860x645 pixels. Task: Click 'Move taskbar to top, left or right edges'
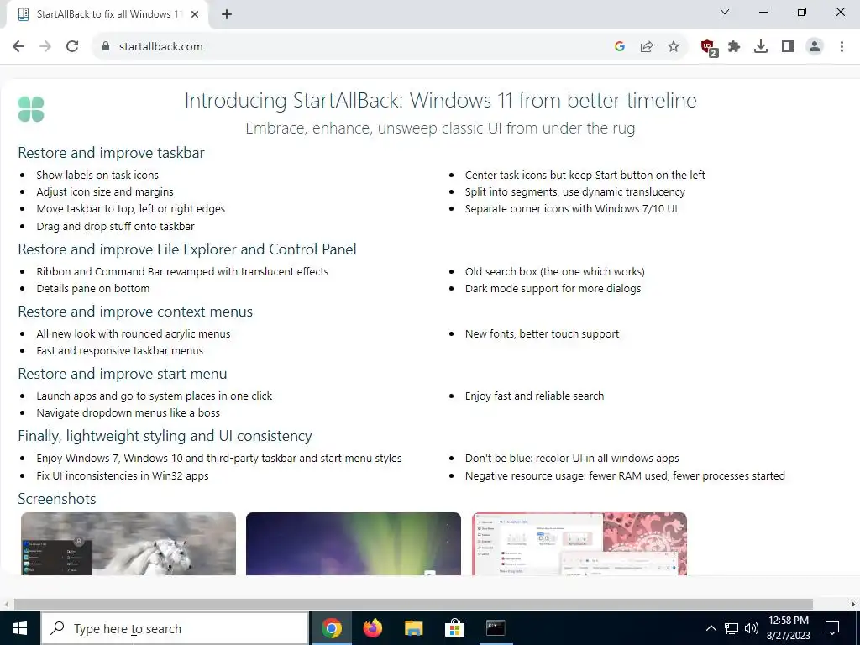[x=130, y=209]
